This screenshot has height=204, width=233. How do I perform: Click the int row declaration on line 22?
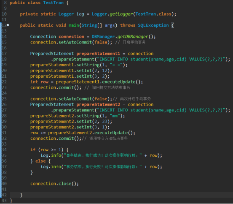[39, 82]
